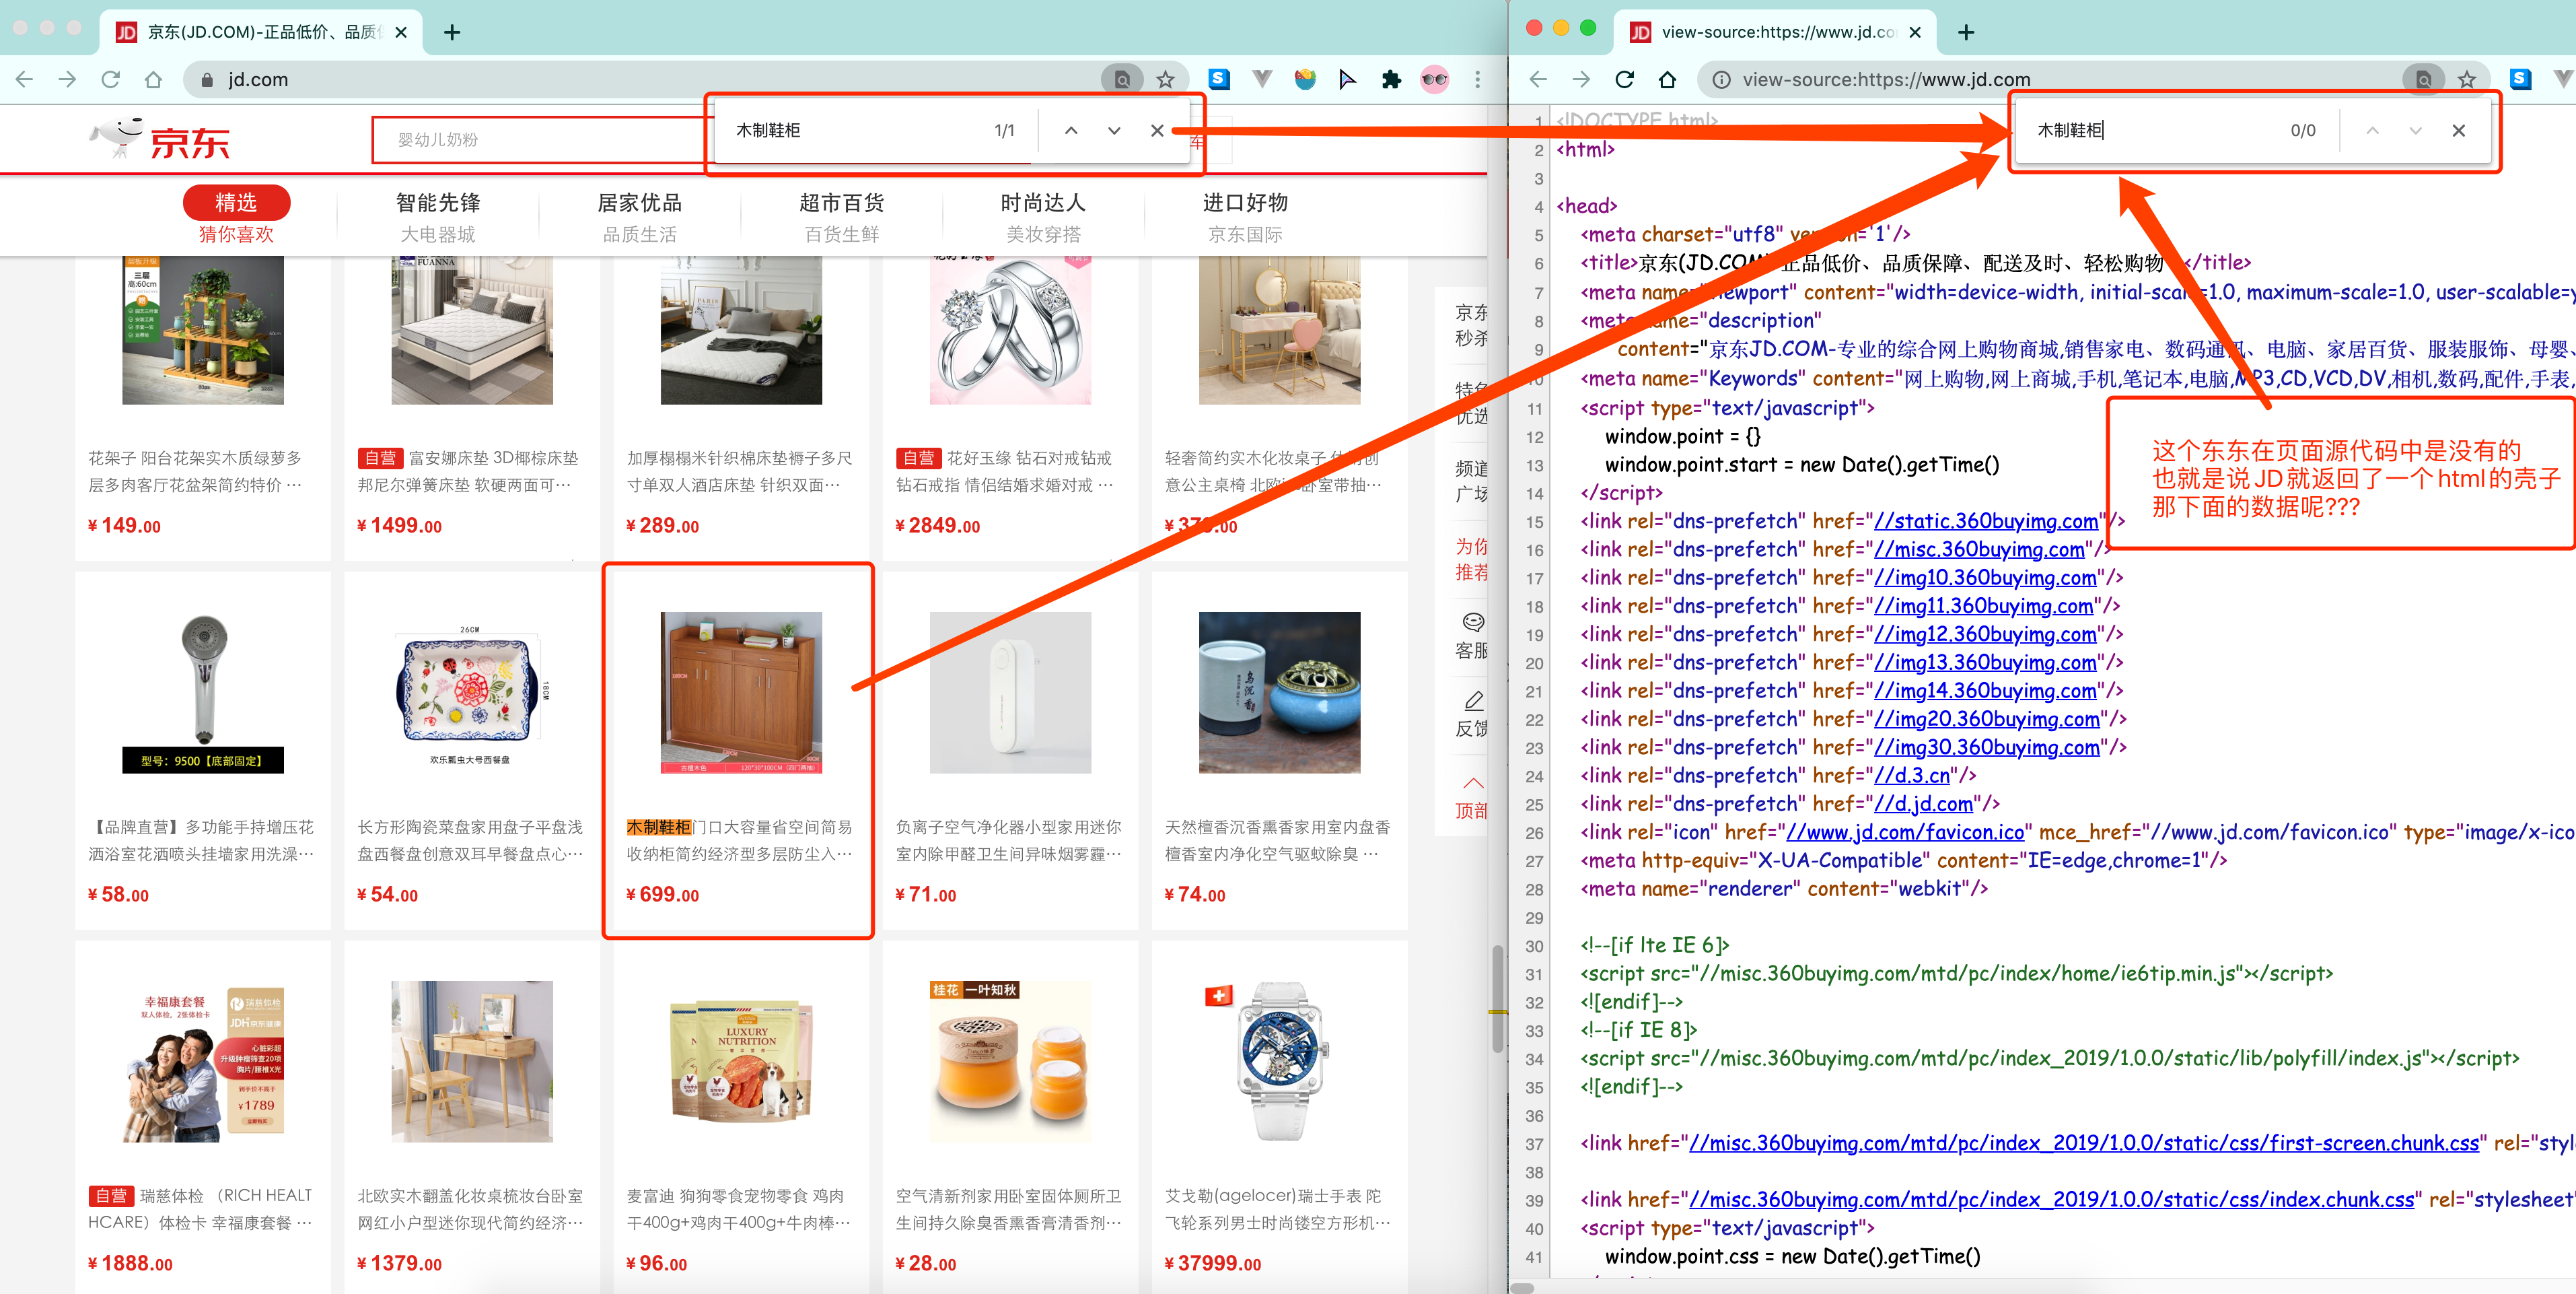Open the //www.jd.com/favicon.ico link in source
This screenshot has width=2576, height=1294.
tap(1905, 831)
